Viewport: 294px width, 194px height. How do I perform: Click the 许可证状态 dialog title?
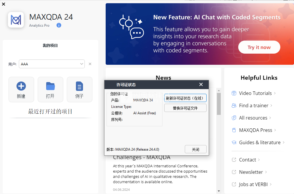126,85
